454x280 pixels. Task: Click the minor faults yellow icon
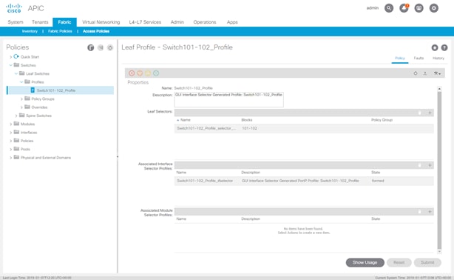pyautogui.click(x=148, y=73)
